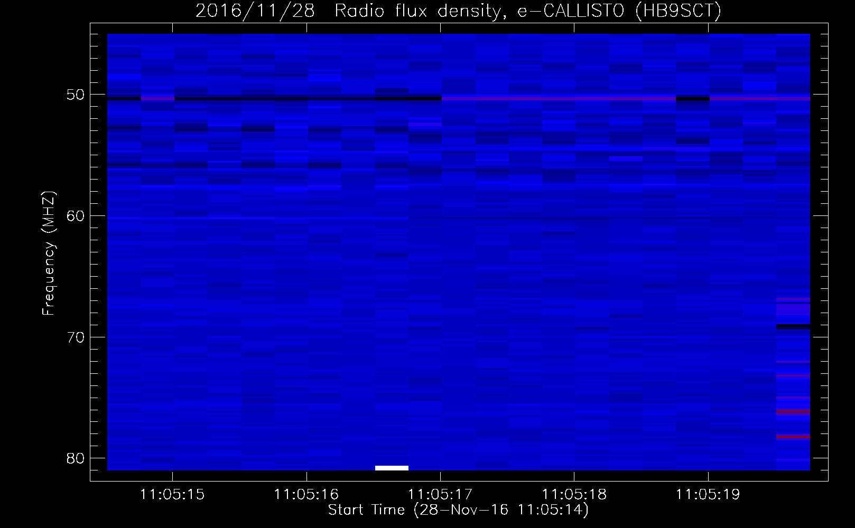Click the 11:05:19 time tick label
Screen dimensions: 855x528
click(x=708, y=495)
